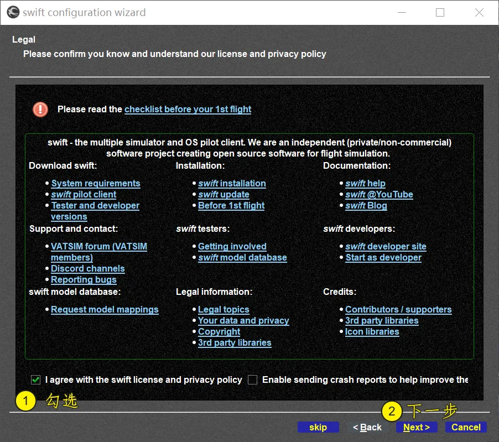Image resolution: width=499 pixels, height=442 pixels.
Task: Open the swift help link
Action: coord(365,183)
